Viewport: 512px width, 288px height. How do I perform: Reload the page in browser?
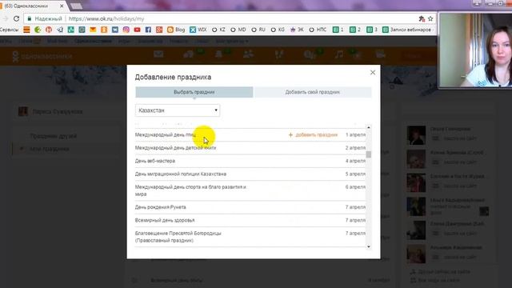pyautogui.click(x=16, y=18)
